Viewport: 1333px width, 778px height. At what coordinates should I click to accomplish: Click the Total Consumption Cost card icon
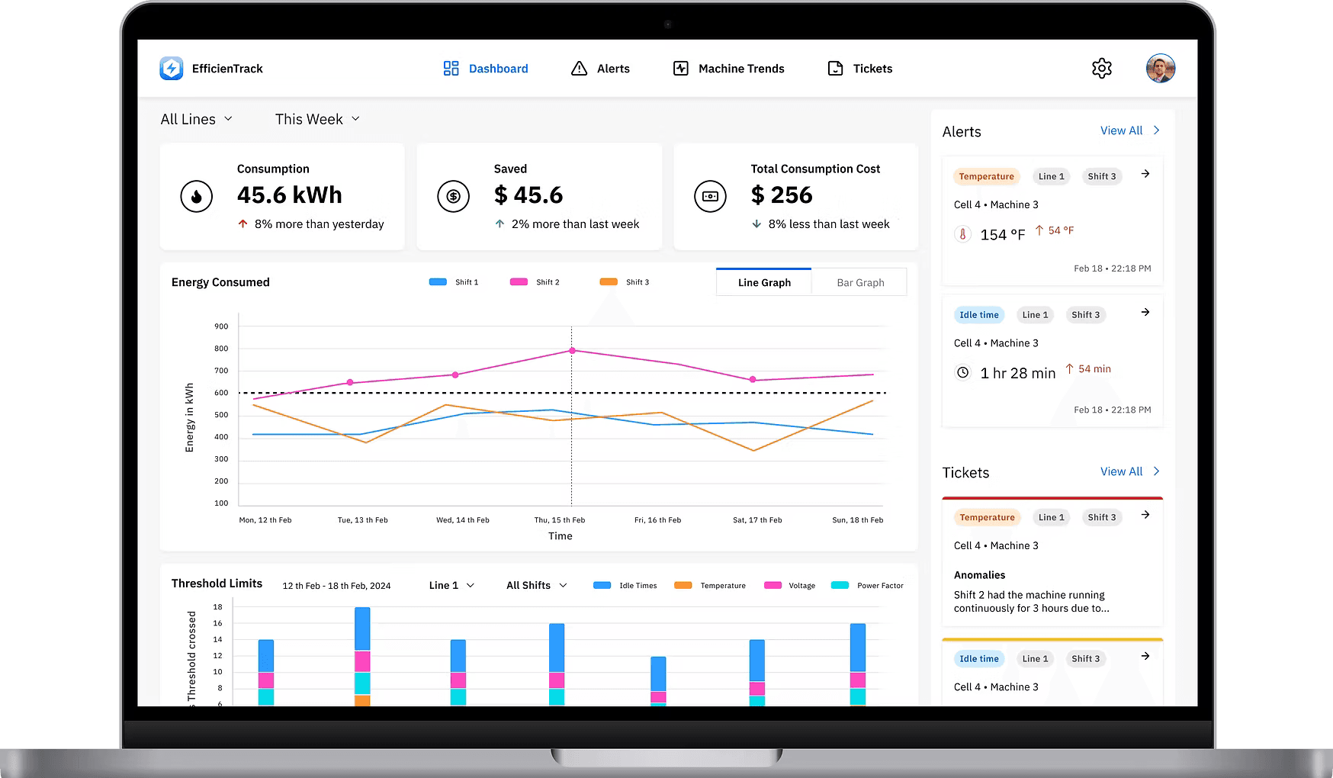710,196
